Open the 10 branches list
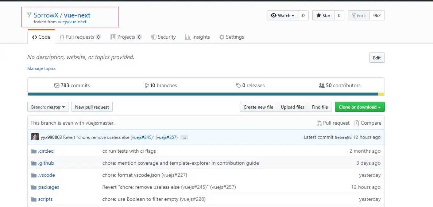Image resolution: width=433 pixels, height=207 pixels. click(161, 85)
